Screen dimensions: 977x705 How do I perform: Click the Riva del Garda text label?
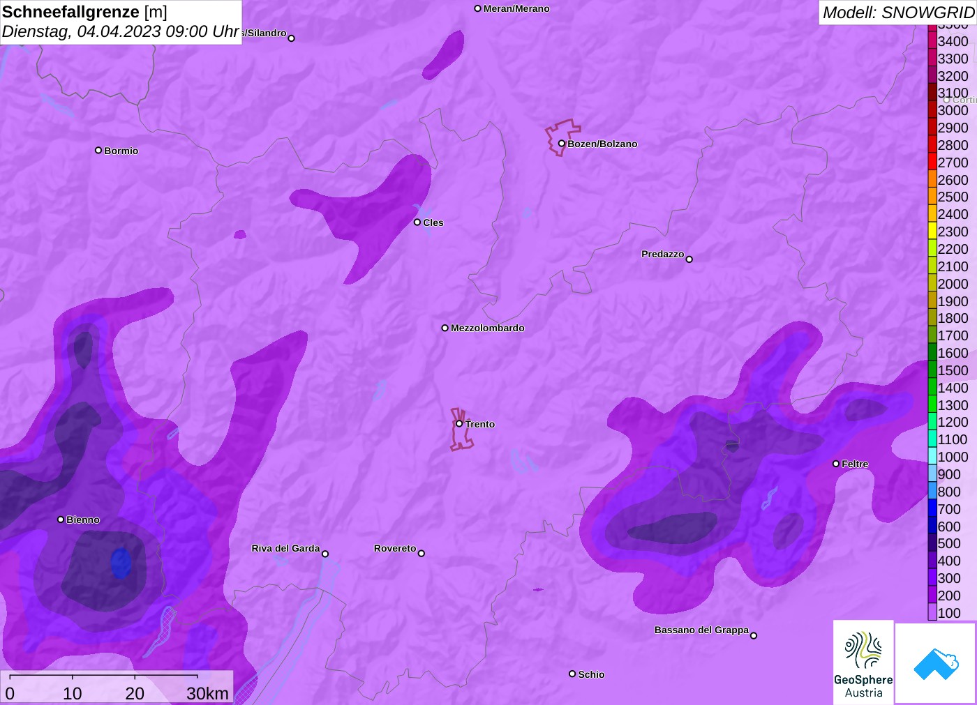coord(285,548)
